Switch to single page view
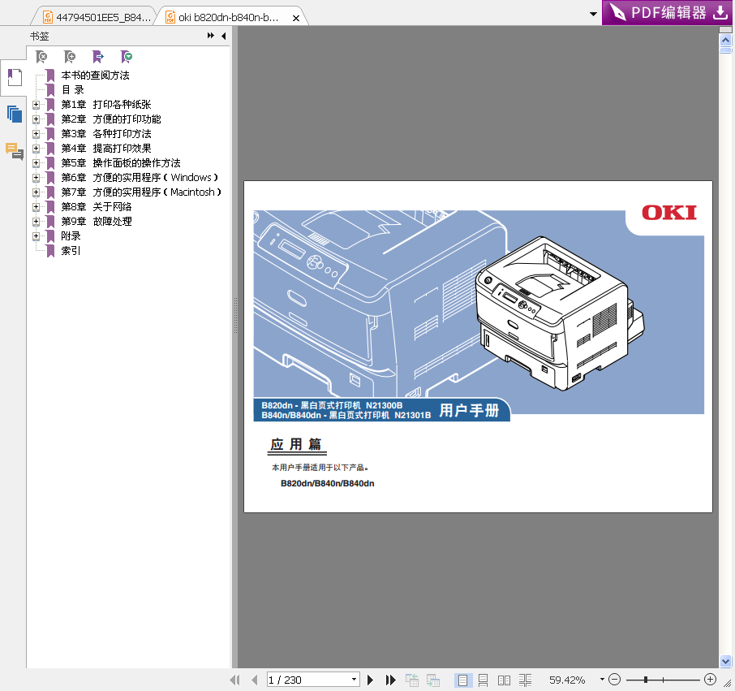 click(x=462, y=680)
